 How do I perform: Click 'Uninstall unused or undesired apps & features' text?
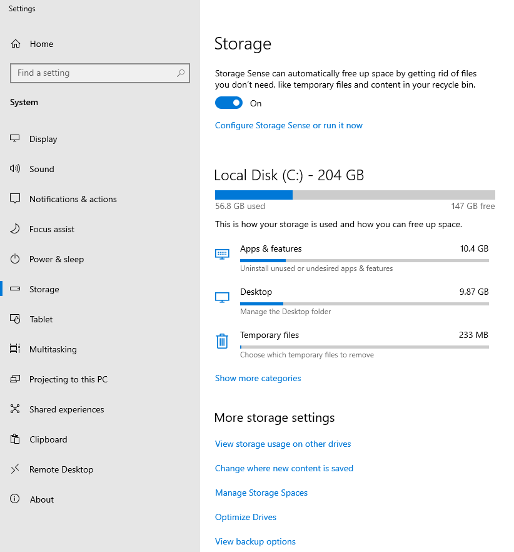(316, 268)
